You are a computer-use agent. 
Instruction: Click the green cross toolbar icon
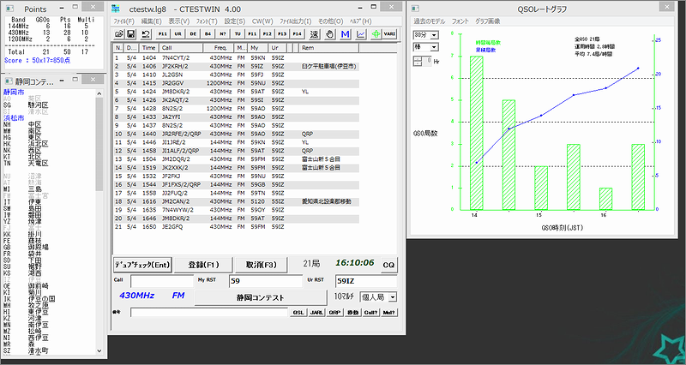pyautogui.click(x=375, y=33)
